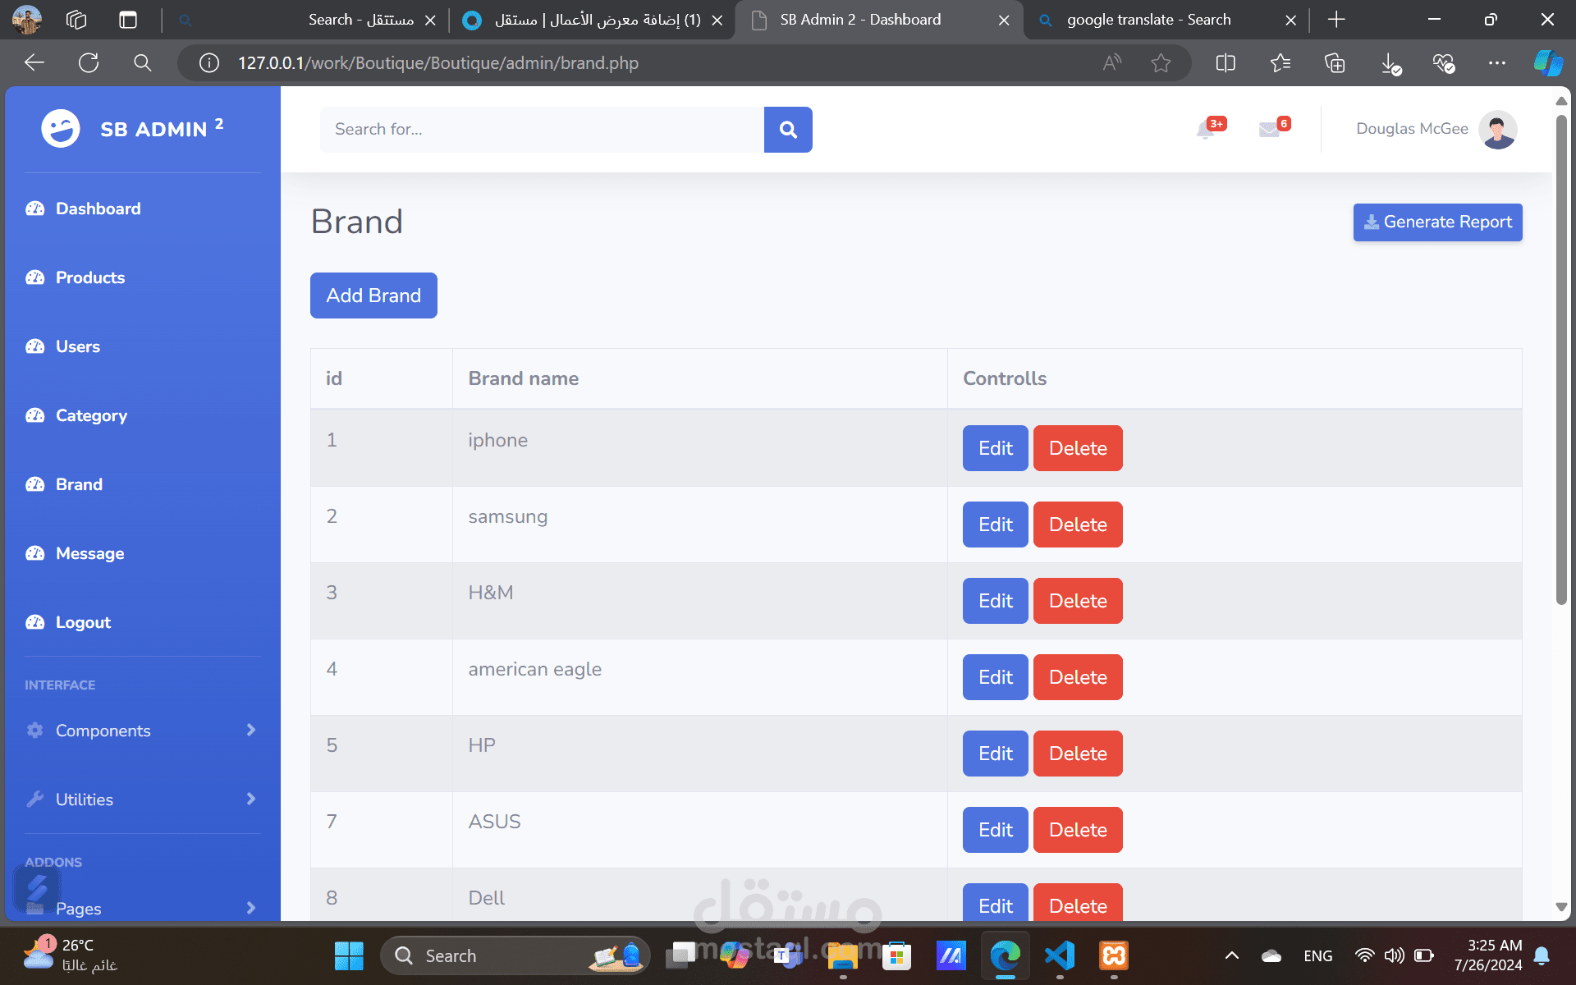Launch XAMPP from the taskbar

tap(1114, 955)
